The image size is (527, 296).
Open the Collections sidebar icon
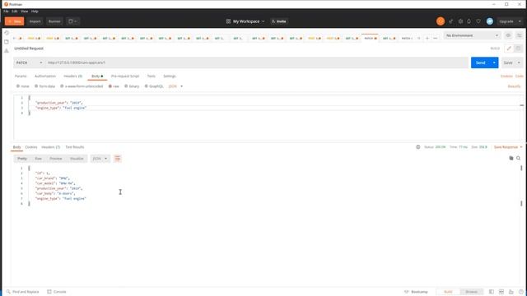click(7, 42)
